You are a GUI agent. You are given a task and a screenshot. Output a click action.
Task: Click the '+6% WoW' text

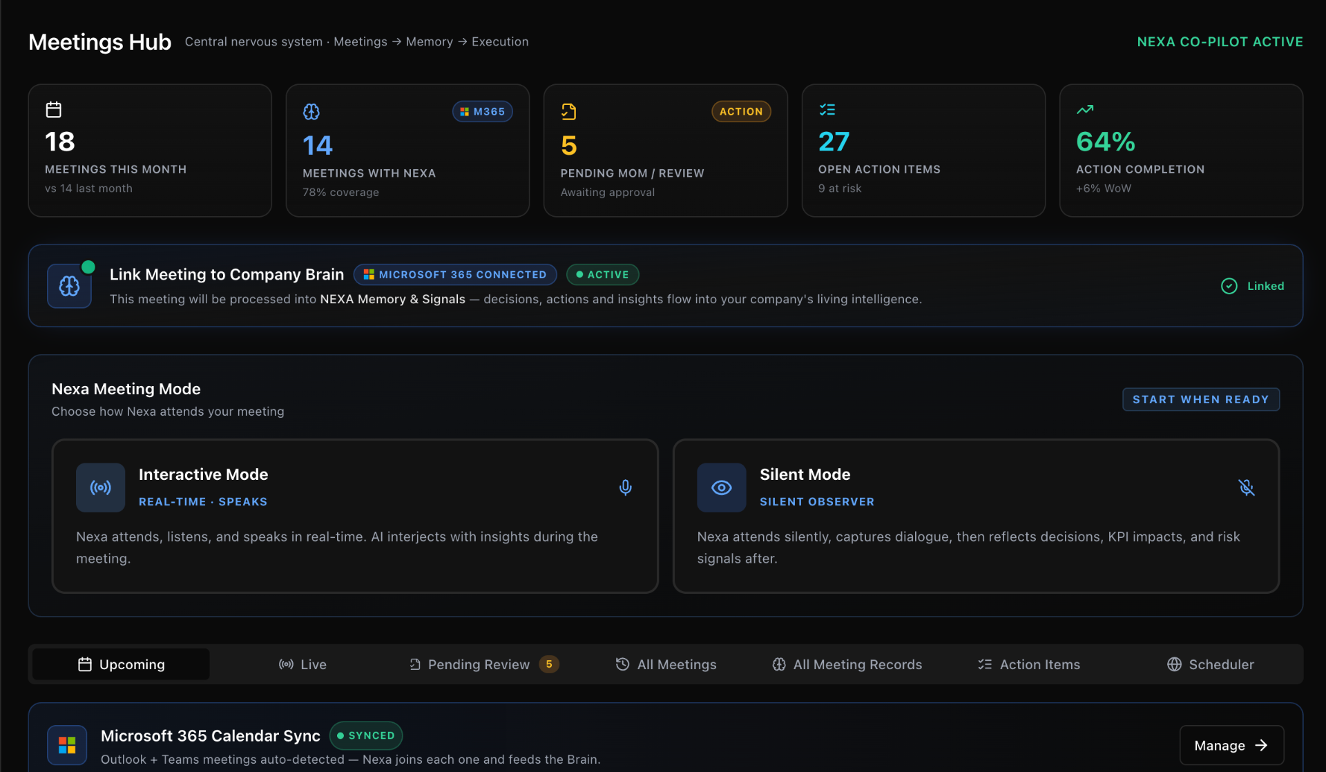coord(1104,189)
